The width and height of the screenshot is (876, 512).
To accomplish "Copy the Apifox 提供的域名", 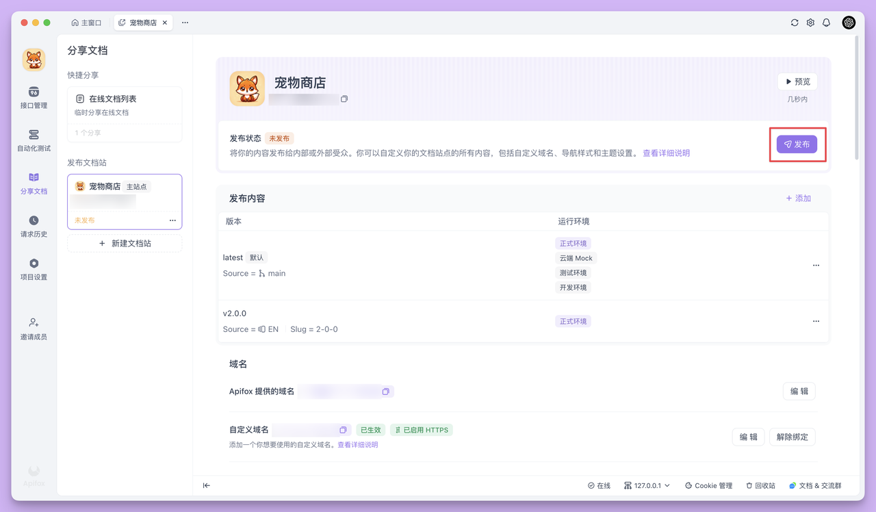I will (x=386, y=392).
